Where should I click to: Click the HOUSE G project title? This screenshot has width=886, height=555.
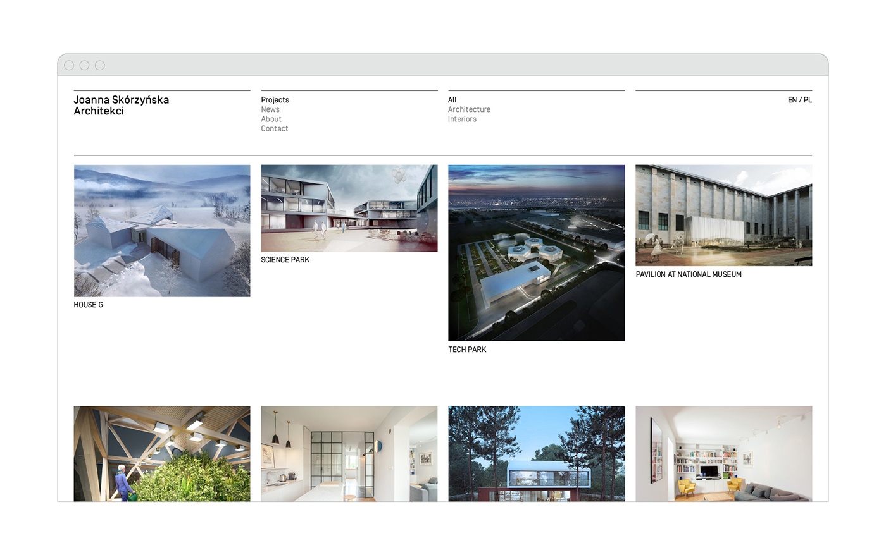click(x=88, y=305)
